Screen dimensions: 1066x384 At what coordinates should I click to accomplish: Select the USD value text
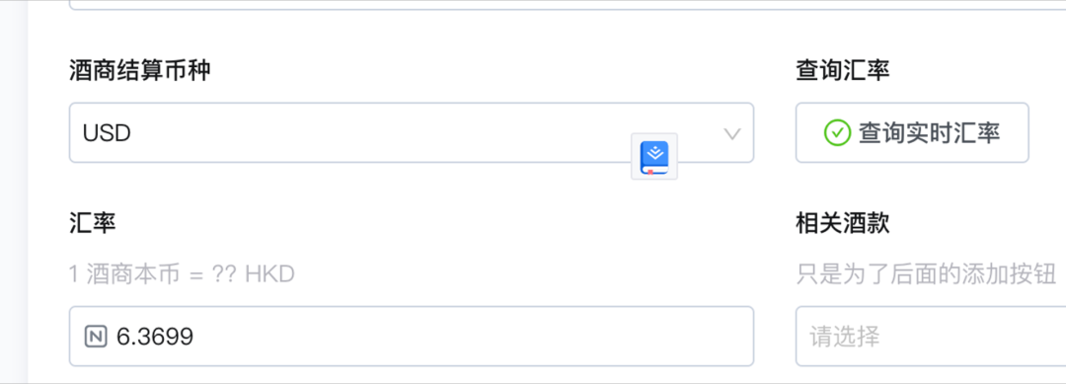pos(107,133)
